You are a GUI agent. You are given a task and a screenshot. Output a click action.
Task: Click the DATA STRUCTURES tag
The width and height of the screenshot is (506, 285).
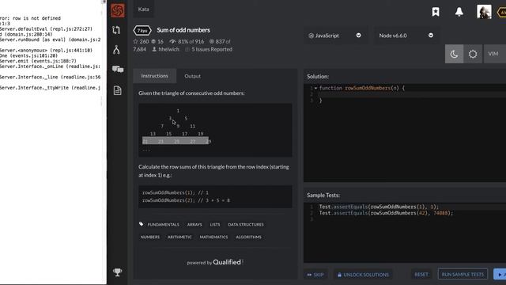point(246,225)
